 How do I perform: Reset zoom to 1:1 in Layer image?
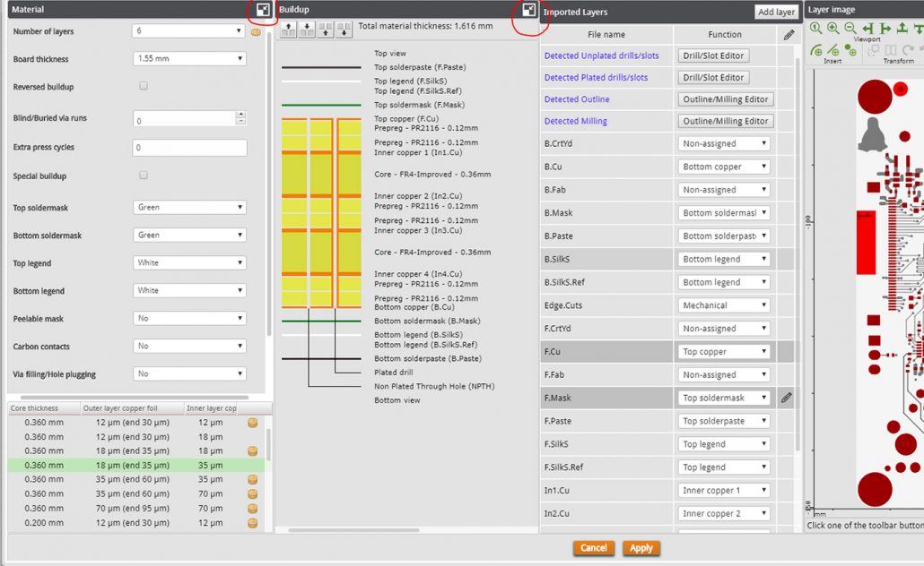[815, 28]
